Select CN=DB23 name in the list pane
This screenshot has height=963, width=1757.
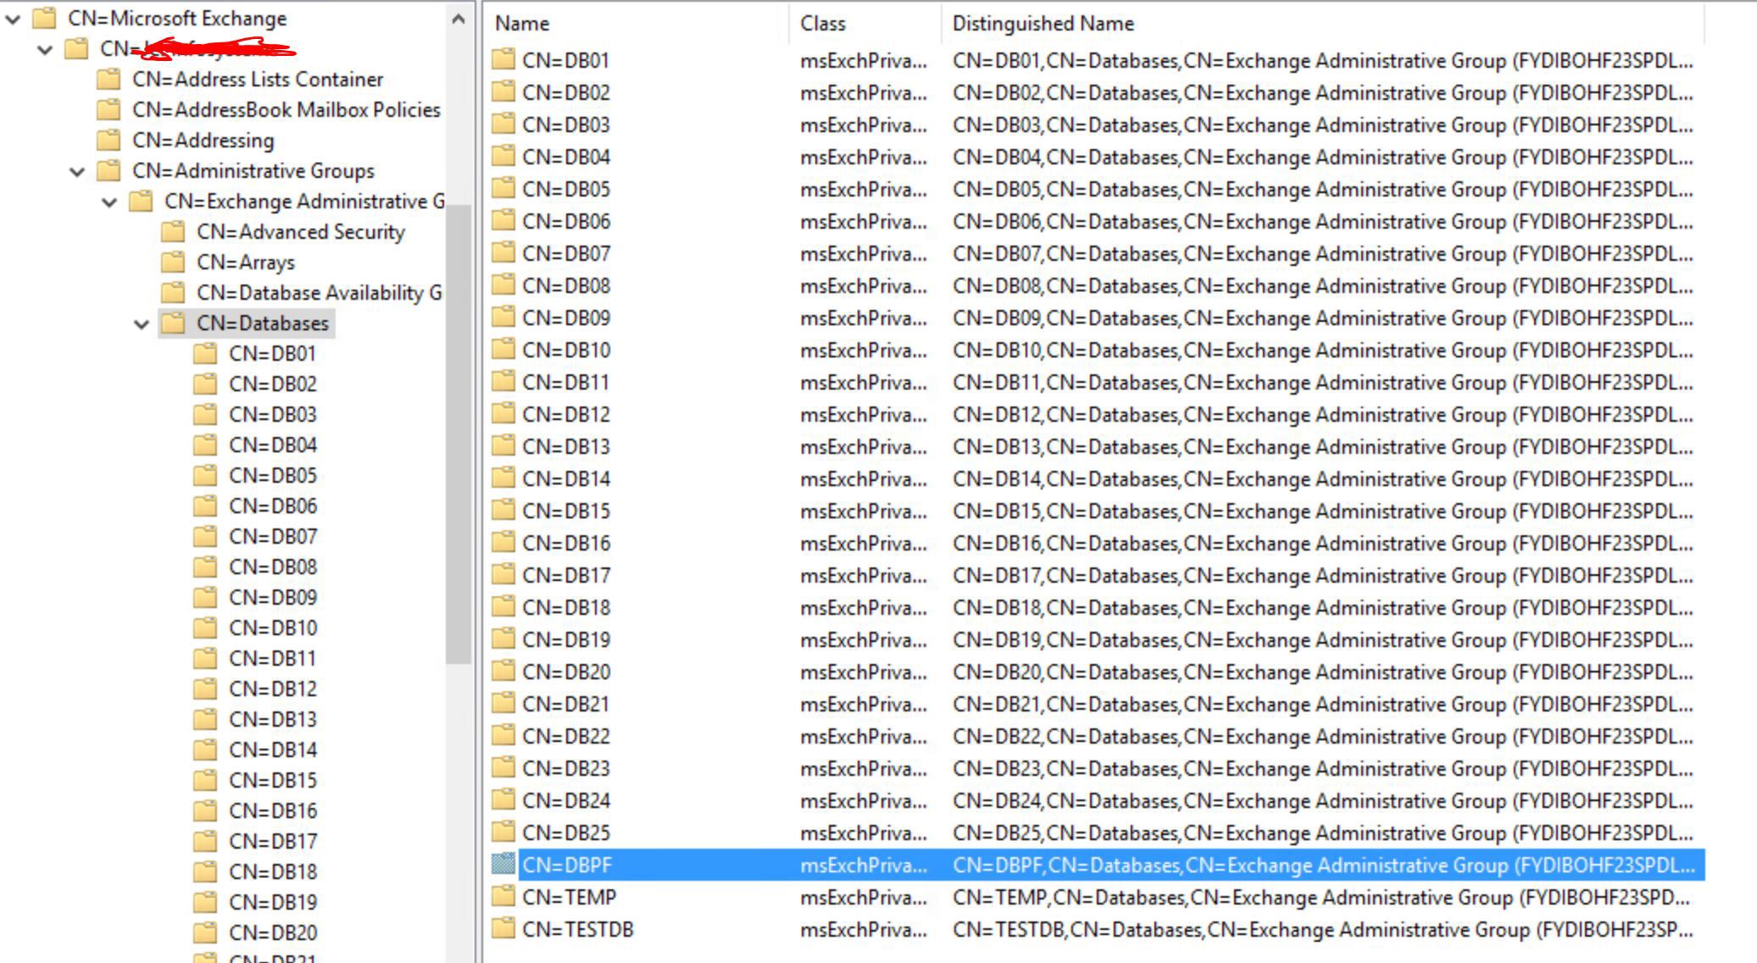[566, 768]
